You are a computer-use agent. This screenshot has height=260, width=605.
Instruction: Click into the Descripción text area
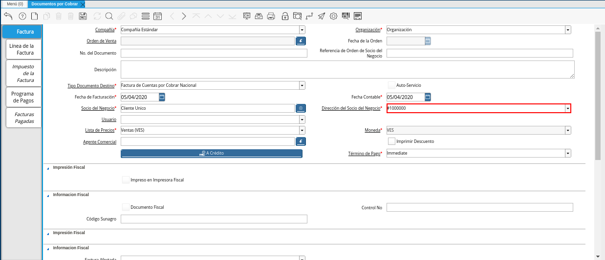pos(347,69)
